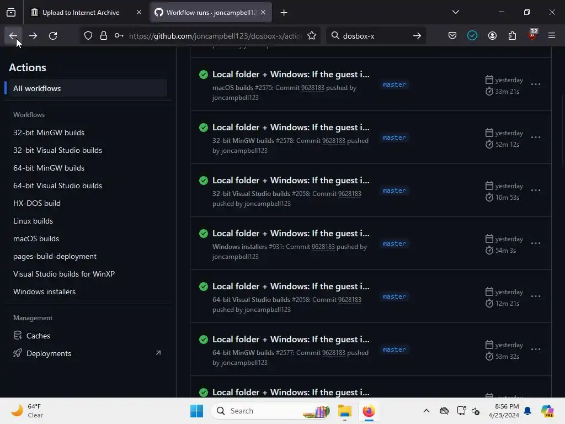Open options menu for 32-bit Visual Studio builds #2058
Image resolution: width=565 pixels, height=424 pixels.
point(535,190)
